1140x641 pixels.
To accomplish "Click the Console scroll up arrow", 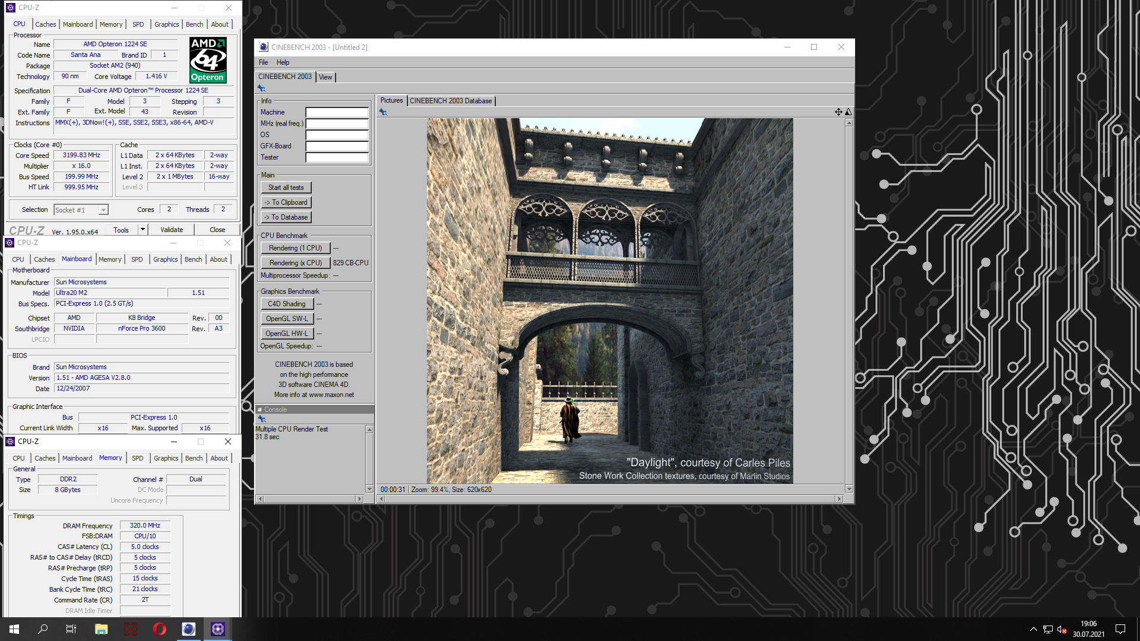I will [369, 430].
